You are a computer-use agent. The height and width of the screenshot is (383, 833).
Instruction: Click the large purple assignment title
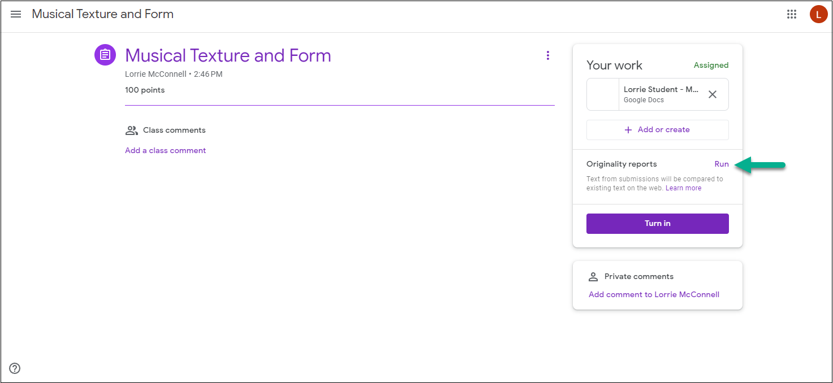click(x=228, y=55)
